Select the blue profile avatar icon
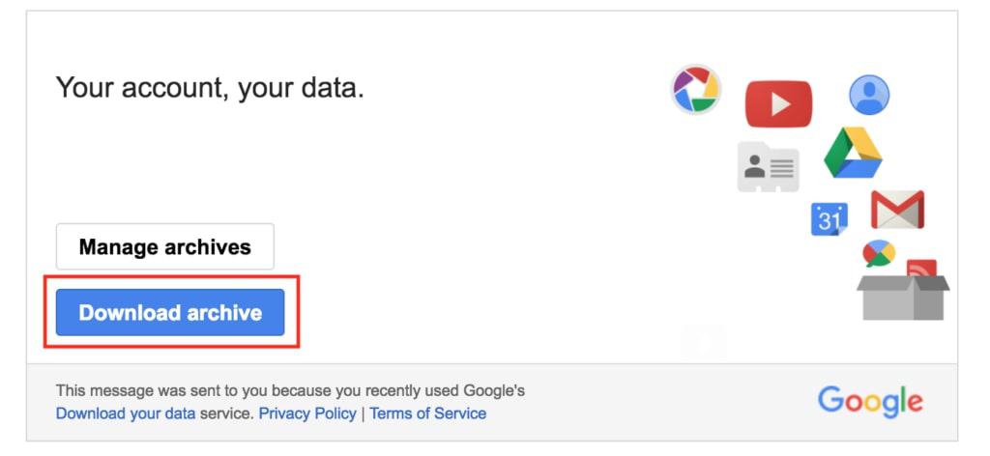990x456 pixels. pos(869,95)
